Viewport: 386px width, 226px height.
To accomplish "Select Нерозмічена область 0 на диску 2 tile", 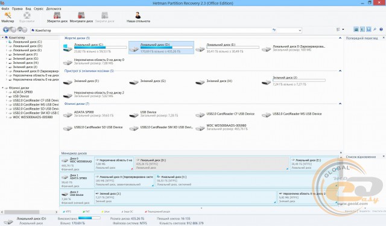I will coord(95,94).
